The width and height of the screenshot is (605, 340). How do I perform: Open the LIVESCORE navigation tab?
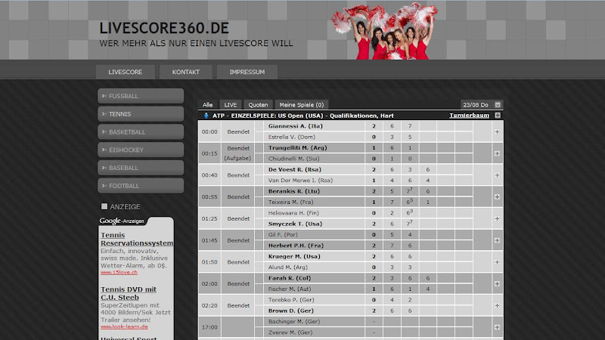[x=126, y=72]
